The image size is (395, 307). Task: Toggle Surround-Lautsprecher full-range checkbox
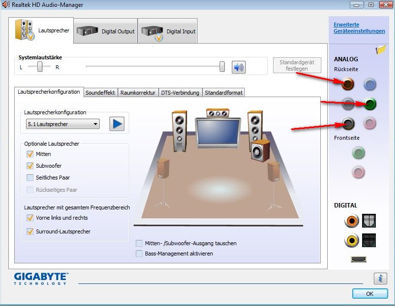(x=30, y=231)
